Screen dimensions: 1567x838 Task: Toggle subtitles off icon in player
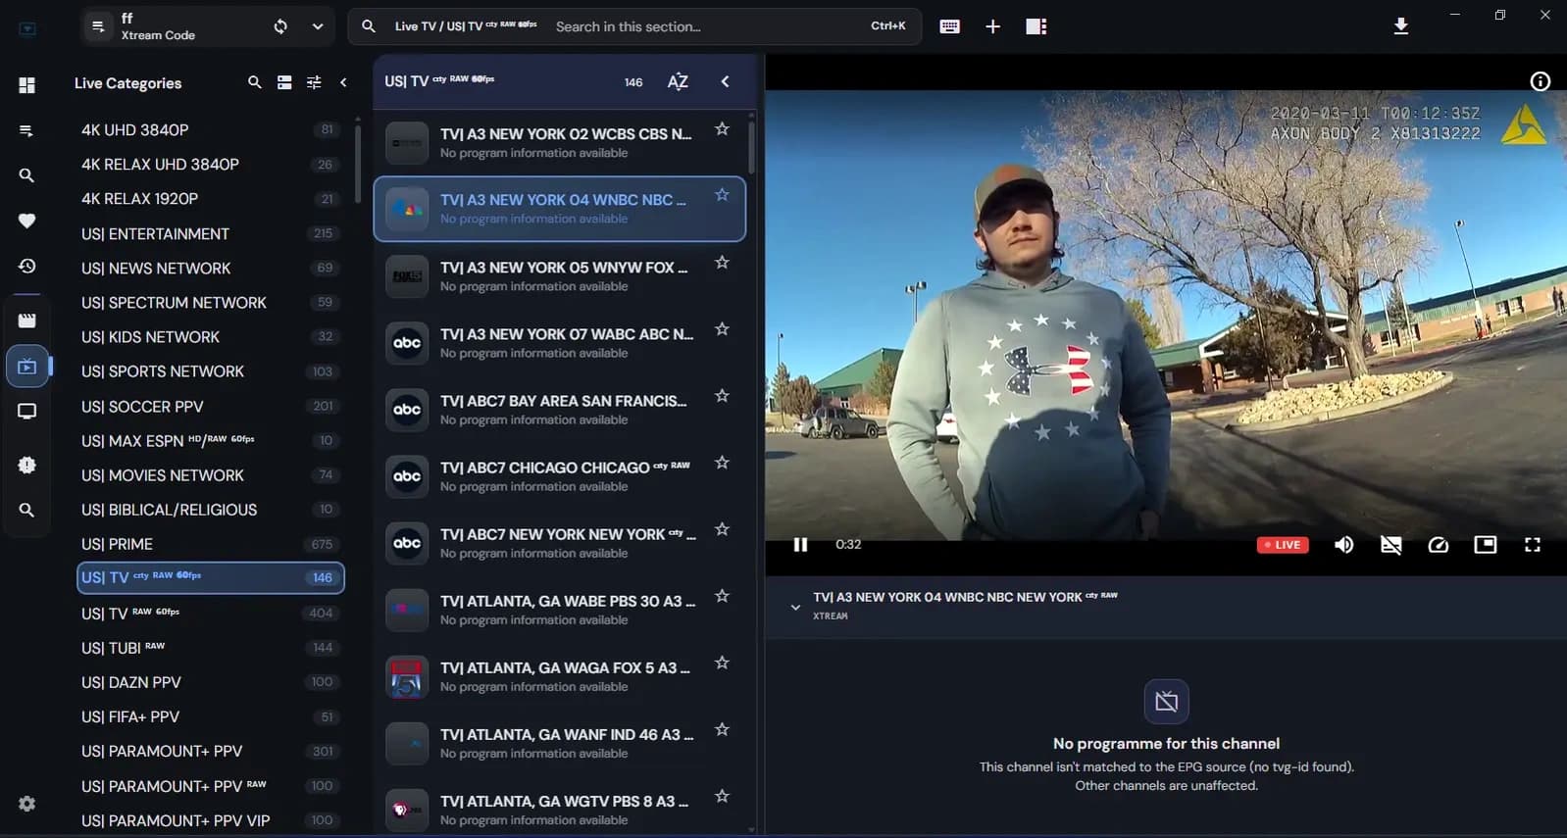pyautogui.click(x=1390, y=544)
